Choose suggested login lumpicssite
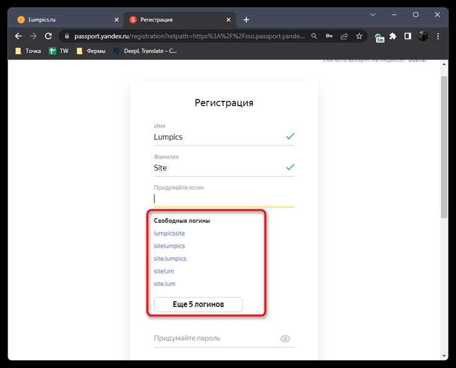The width and height of the screenshot is (456, 368). [x=169, y=233]
